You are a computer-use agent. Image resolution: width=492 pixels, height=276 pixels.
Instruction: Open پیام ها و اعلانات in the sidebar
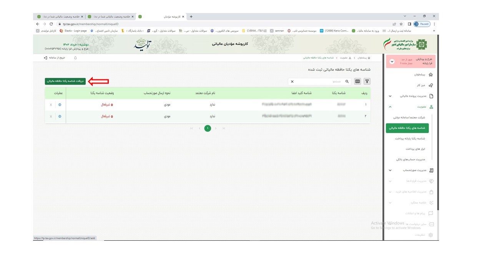pyautogui.click(x=419, y=213)
